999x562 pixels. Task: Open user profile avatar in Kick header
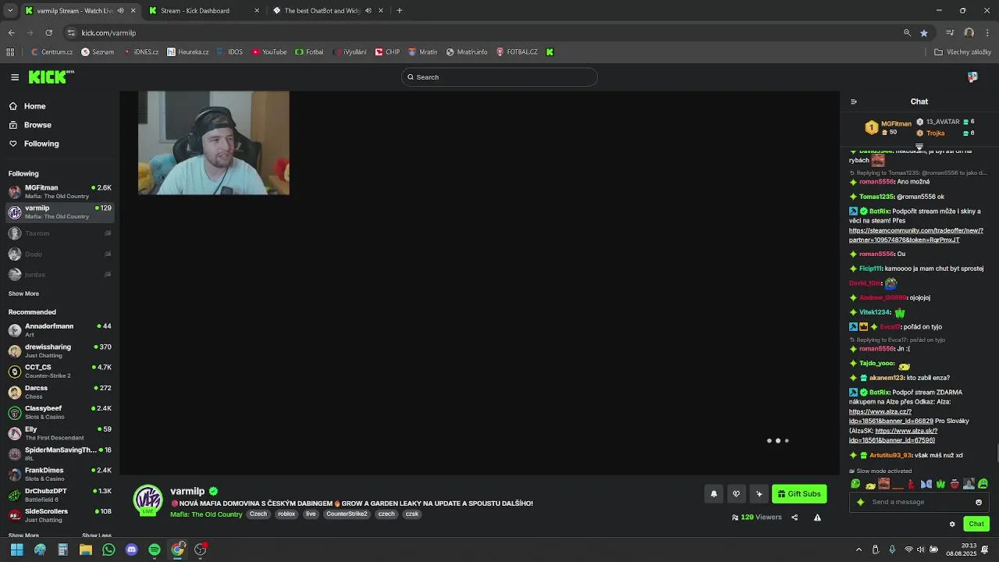point(972,77)
